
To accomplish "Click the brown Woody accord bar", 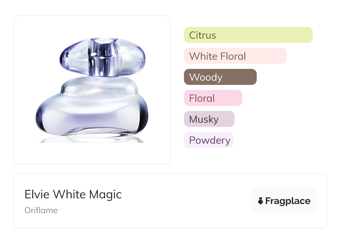I will 220,77.
